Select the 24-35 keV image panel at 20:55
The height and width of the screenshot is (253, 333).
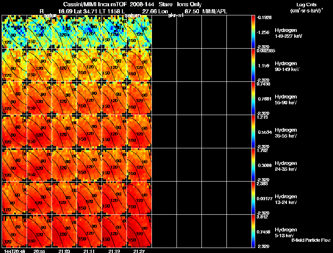(39, 165)
